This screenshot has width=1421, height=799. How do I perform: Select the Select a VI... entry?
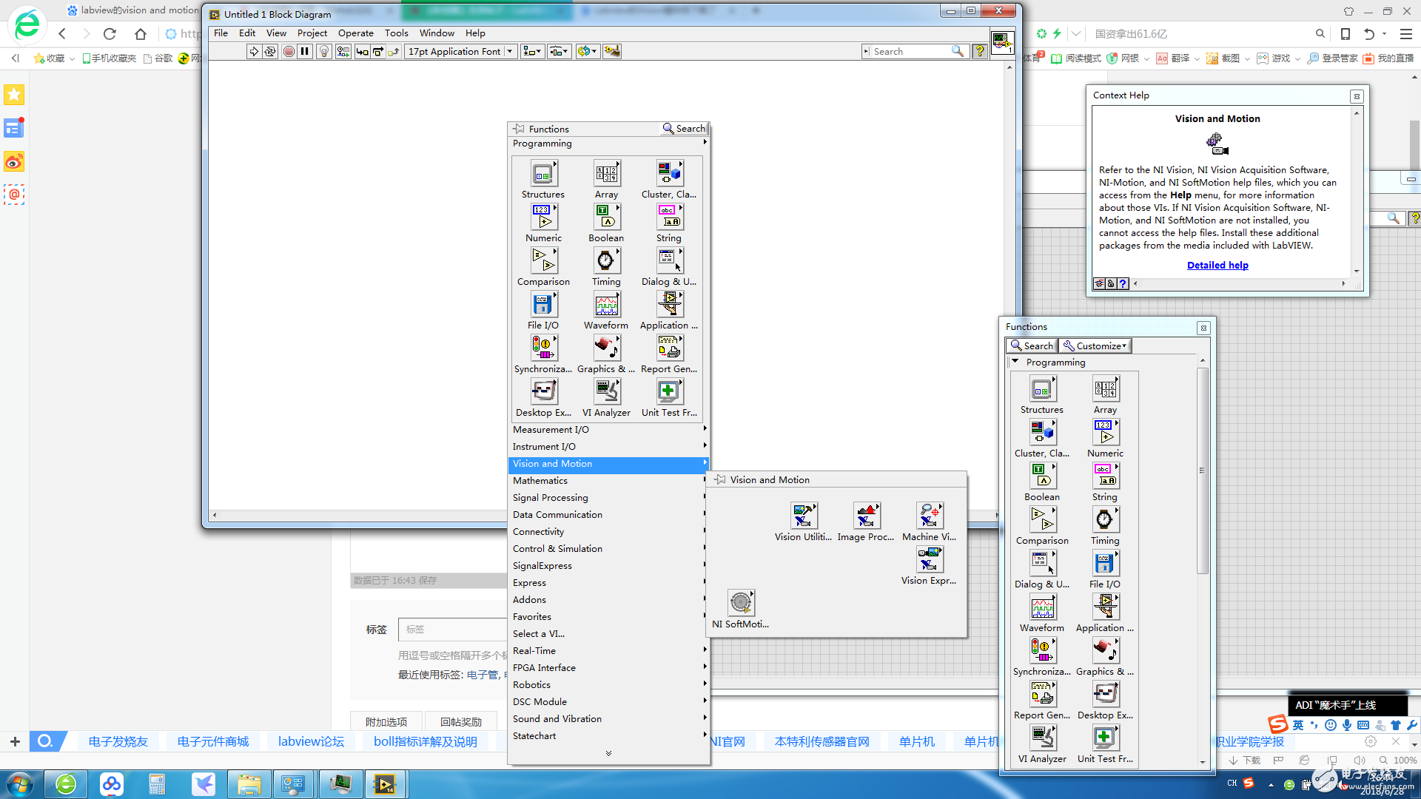click(x=608, y=633)
